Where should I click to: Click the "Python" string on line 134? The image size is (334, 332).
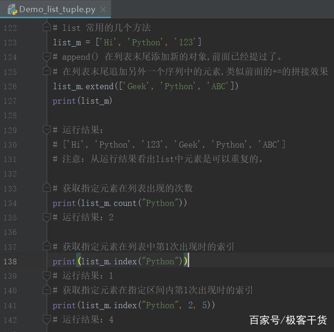160,203
